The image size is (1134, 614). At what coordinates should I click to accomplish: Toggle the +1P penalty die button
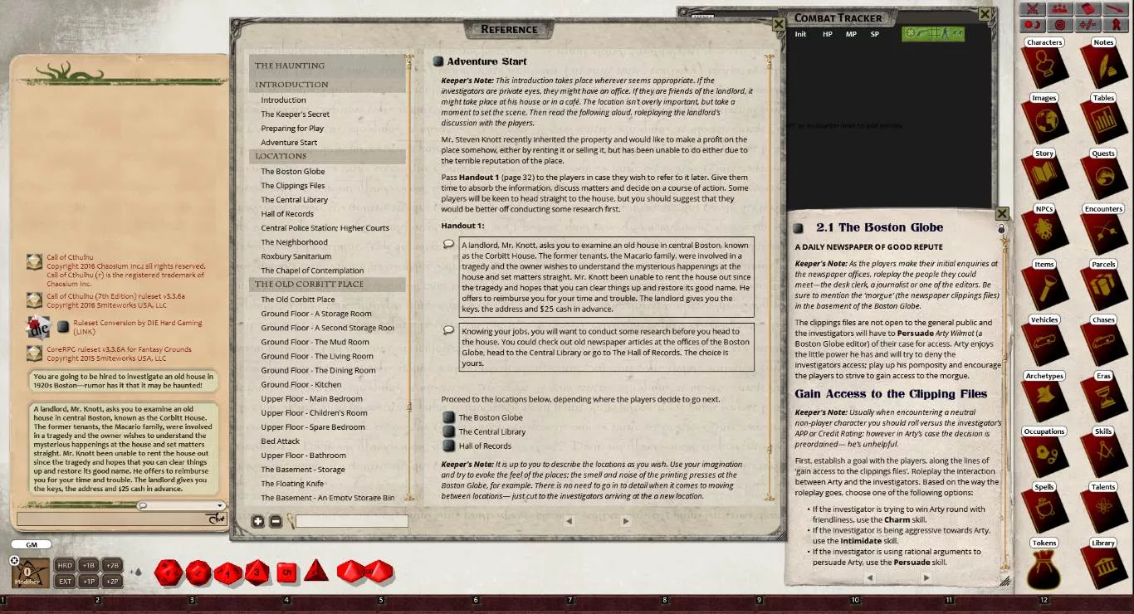pos(88,581)
